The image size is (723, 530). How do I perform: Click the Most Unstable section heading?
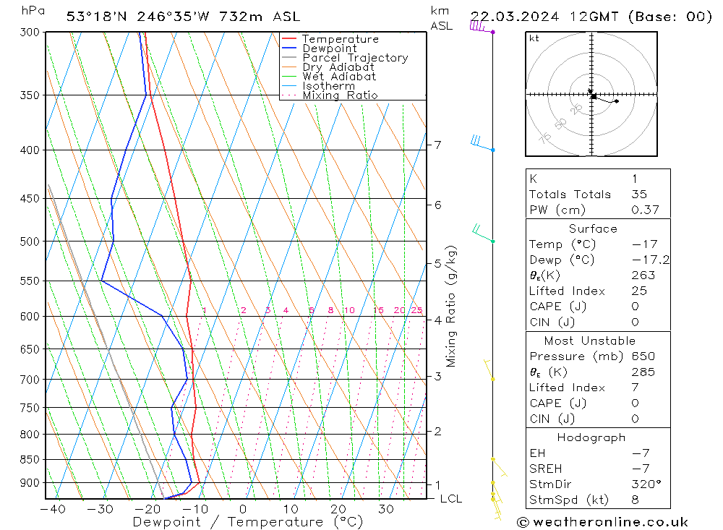590,341
